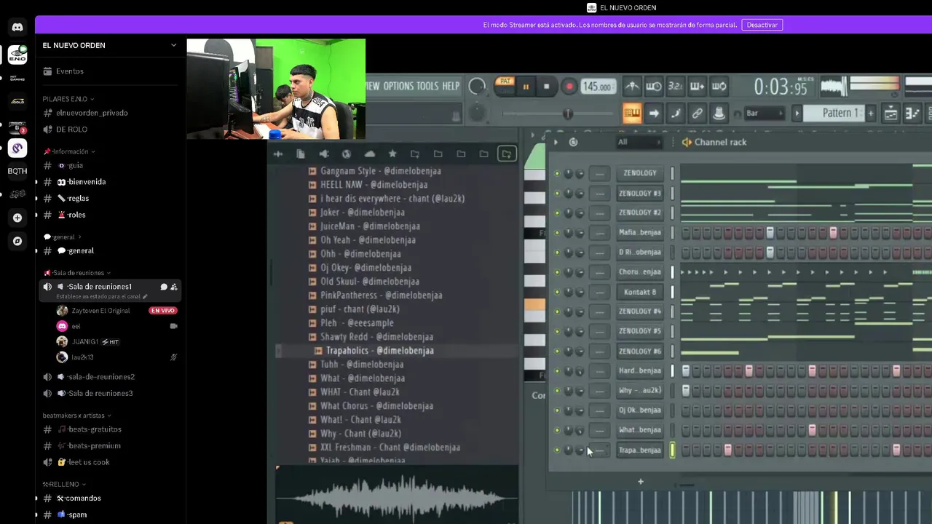932x524 pixels.
Task: Mute the Kontakt 8 channel
Action: click(557, 292)
